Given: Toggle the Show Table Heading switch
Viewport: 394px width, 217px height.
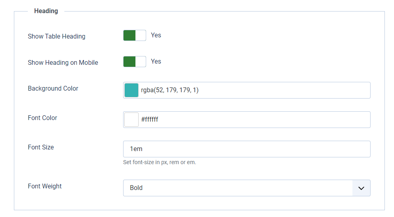Looking at the screenshot, I should (x=135, y=35).
